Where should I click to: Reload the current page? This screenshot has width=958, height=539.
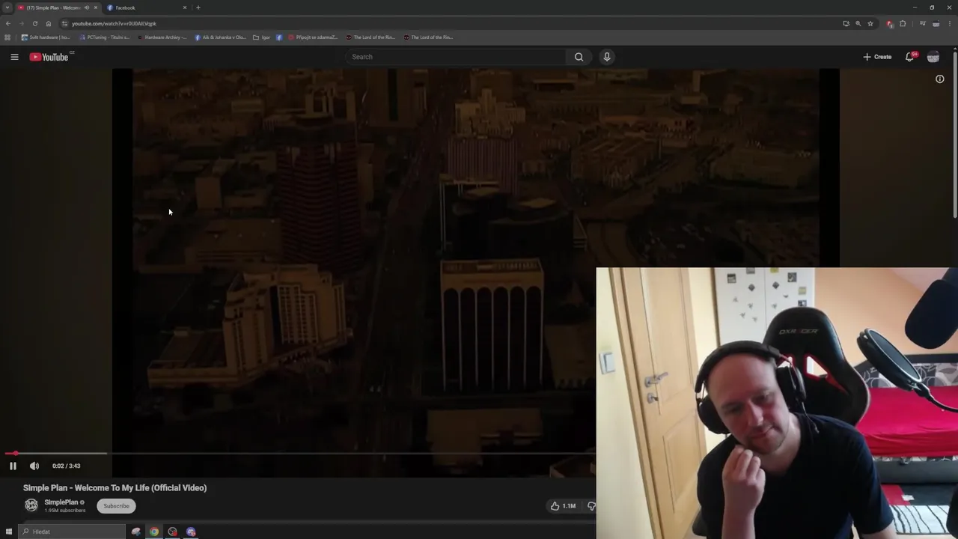pyautogui.click(x=34, y=23)
